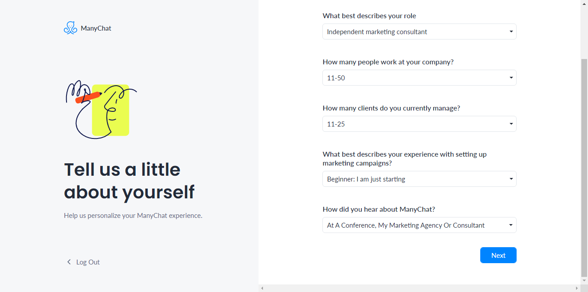Expand the company size dropdown showing 11-50
This screenshot has height=292, width=588.
pos(419,78)
